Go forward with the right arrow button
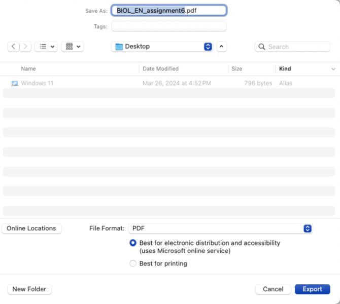The height and width of the screenshot is (304, 340). [x=25, y=47]
